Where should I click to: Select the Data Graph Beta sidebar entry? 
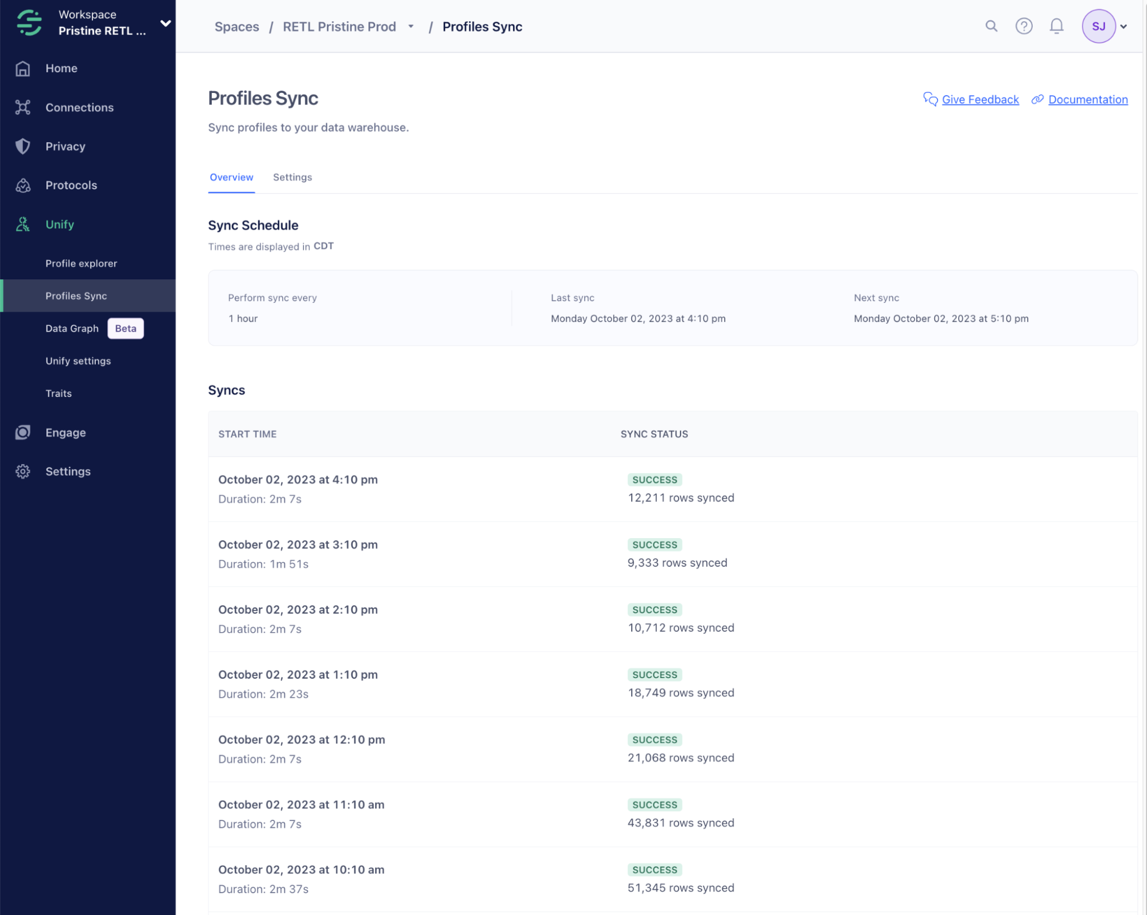(x=72, y=328)
